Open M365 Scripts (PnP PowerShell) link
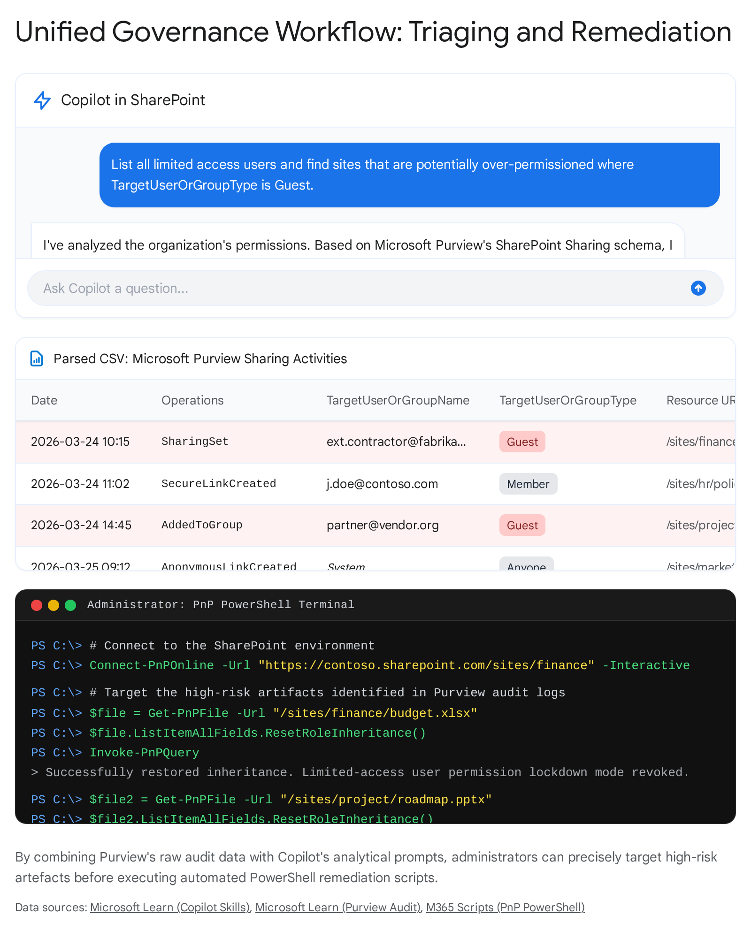This screenshot has height=930, width=751. pyautogui.click(x=505, y=907)
